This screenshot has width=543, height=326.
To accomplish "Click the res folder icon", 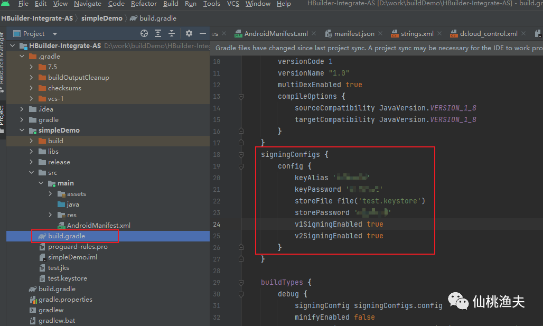I will [x=61, y=215].
